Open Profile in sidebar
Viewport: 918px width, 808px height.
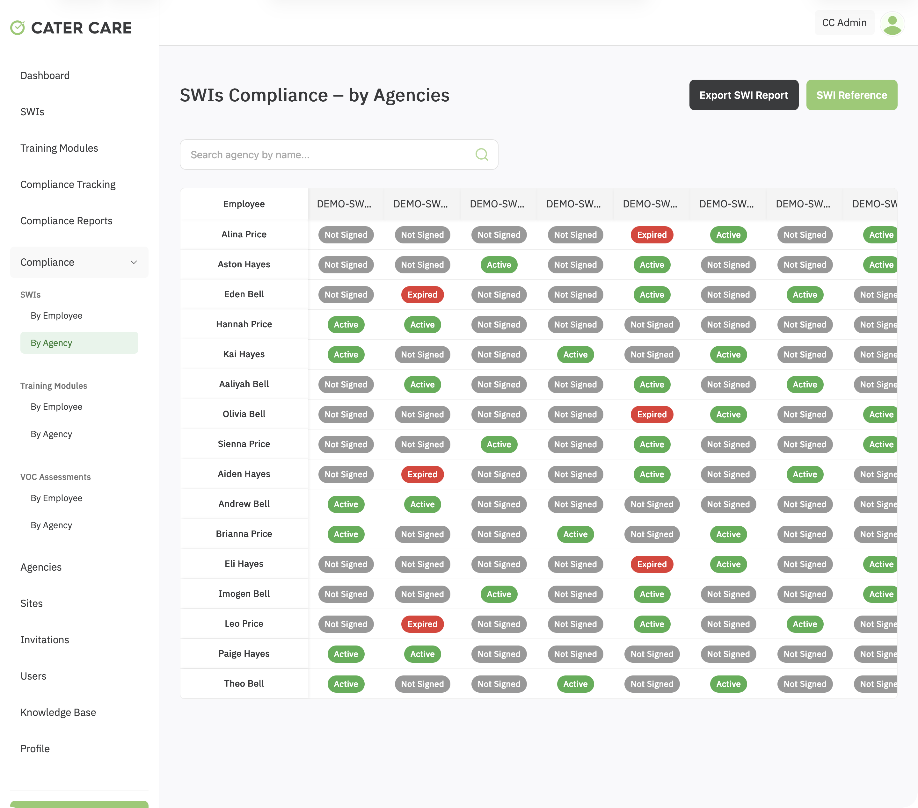(35, 749)
